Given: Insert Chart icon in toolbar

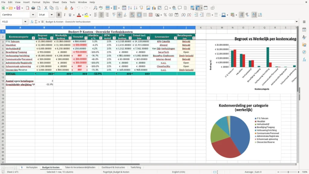Looking at the screenshot, I should click(154, 8).
